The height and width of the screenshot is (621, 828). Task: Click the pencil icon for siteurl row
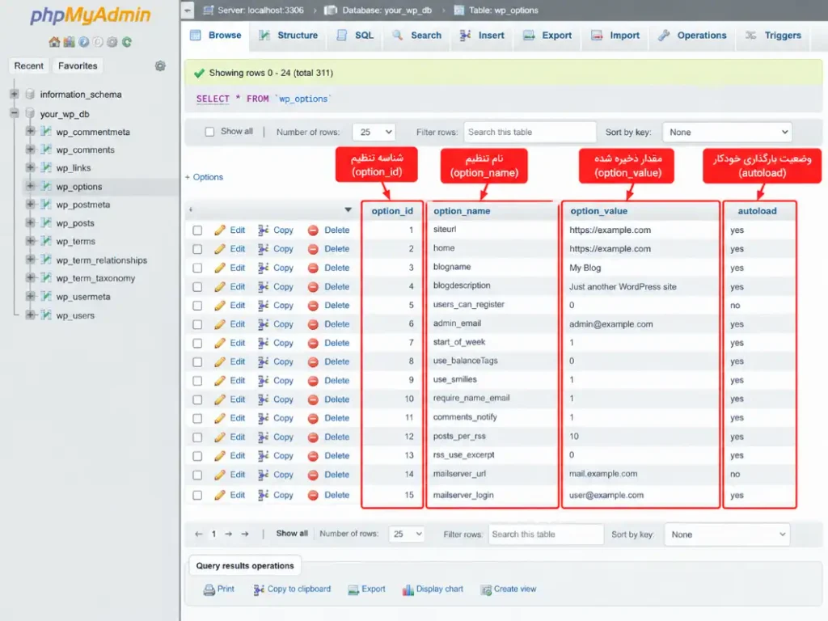click(x=220, y=230)
